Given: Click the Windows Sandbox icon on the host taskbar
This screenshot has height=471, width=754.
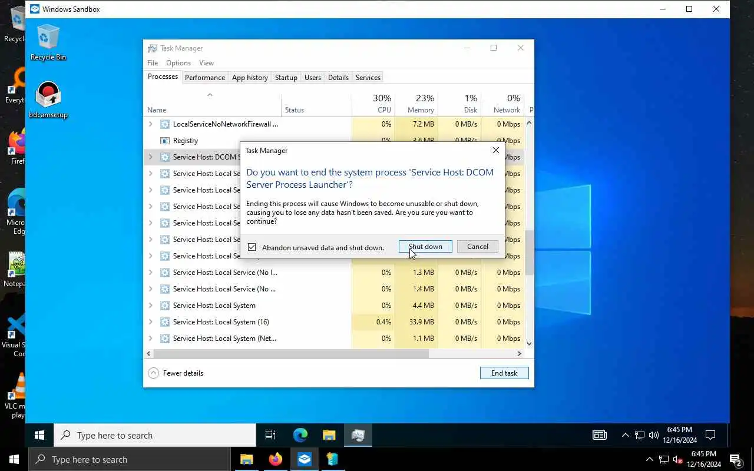Looking at the screenshot, I should tap(304, 459).
